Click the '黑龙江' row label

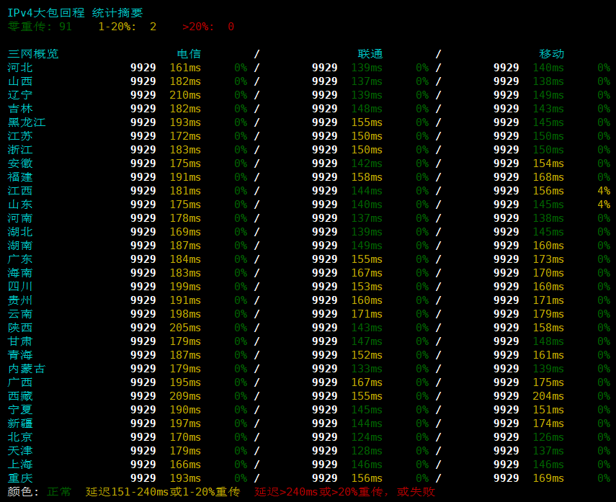pyautogui.click(x=27, y=122)
